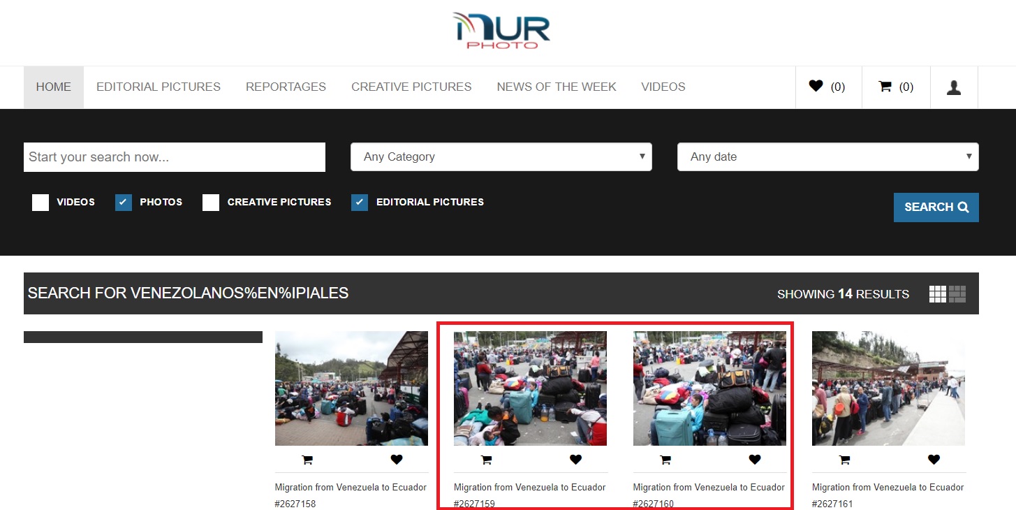This screenshot has width=1016, height=510.
Task: Uncheck the Editorial Pictures checkbox
Action: point(360,203)
